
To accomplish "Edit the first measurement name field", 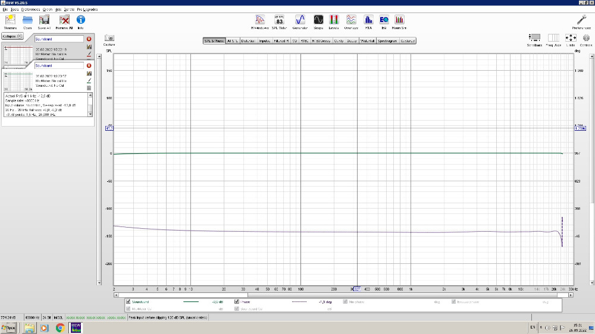I will (x=59, y=39).
